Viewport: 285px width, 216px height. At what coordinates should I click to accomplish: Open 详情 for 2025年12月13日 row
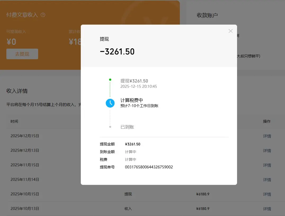pos(267,150)
